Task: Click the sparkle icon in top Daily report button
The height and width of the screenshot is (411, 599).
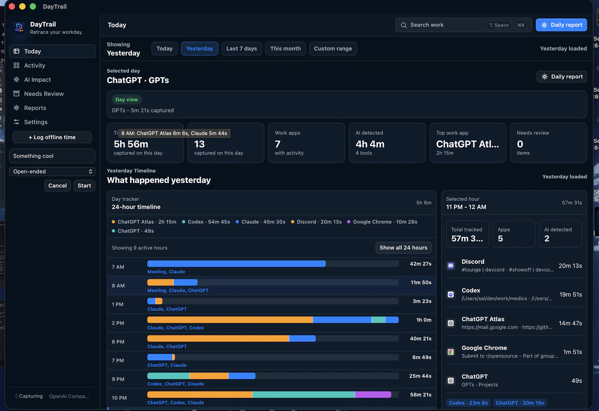Action: pyautogui.click(x=544, y=25)
